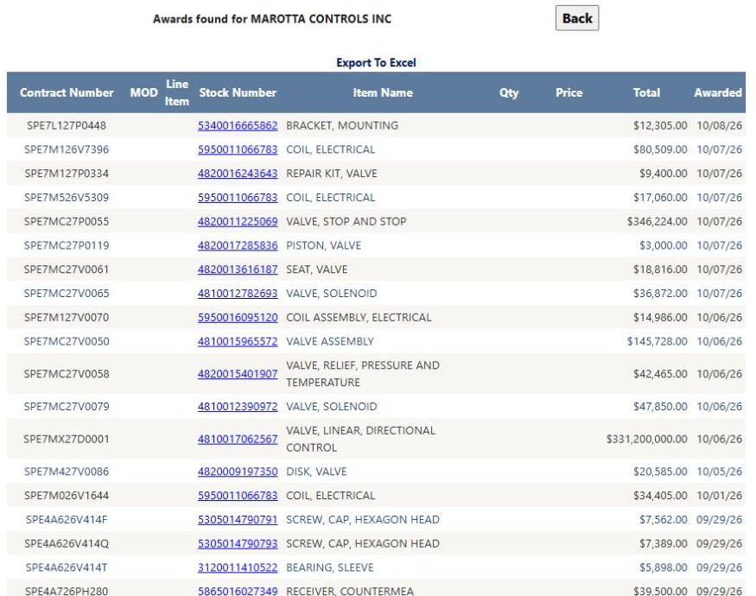Open stock number 5305014790793 link

click(x=238, y=544)
